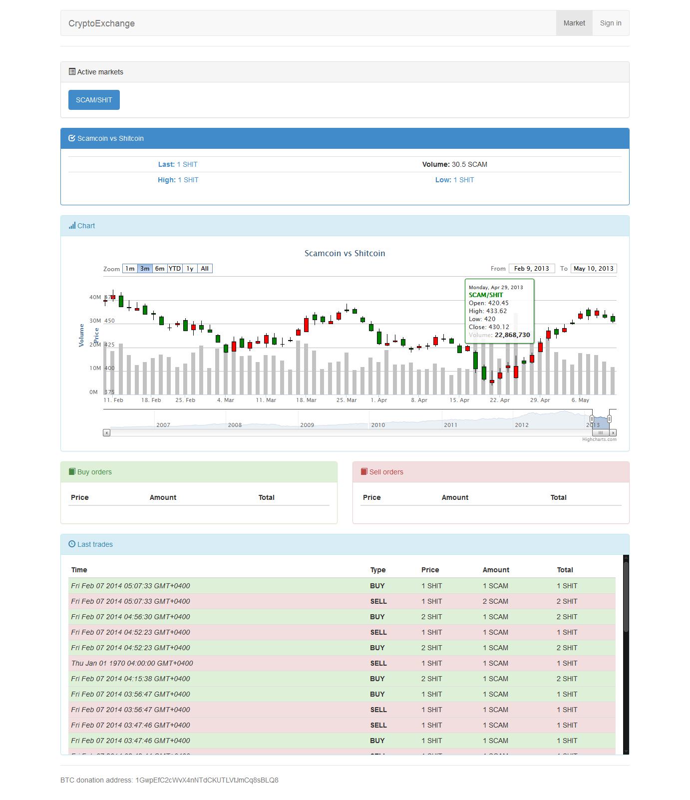Choose the YTD zoom range
Viewport: 690px width, 800px height.
[175, 269]
